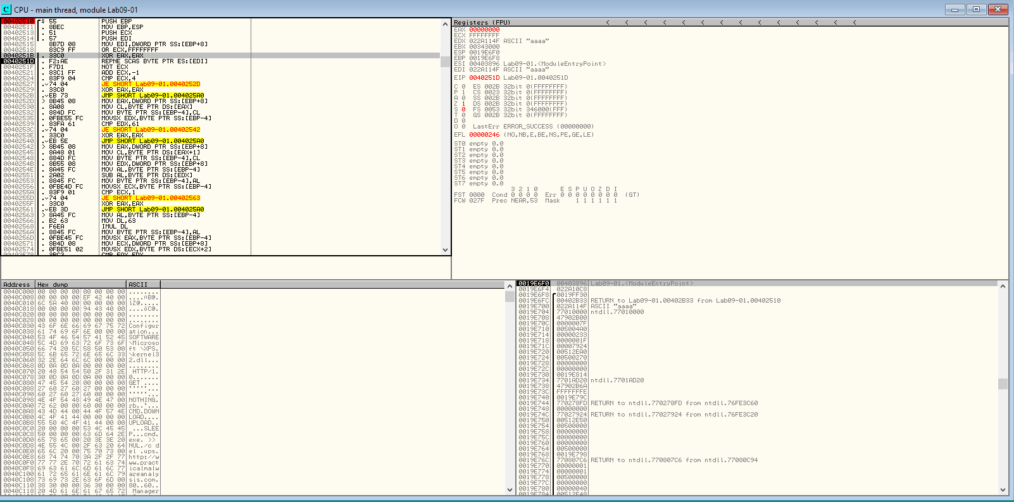The image size is (1014, 502).
Task: Select the dump row showing ASCII NOTHING.
Action: pos(80,400)
